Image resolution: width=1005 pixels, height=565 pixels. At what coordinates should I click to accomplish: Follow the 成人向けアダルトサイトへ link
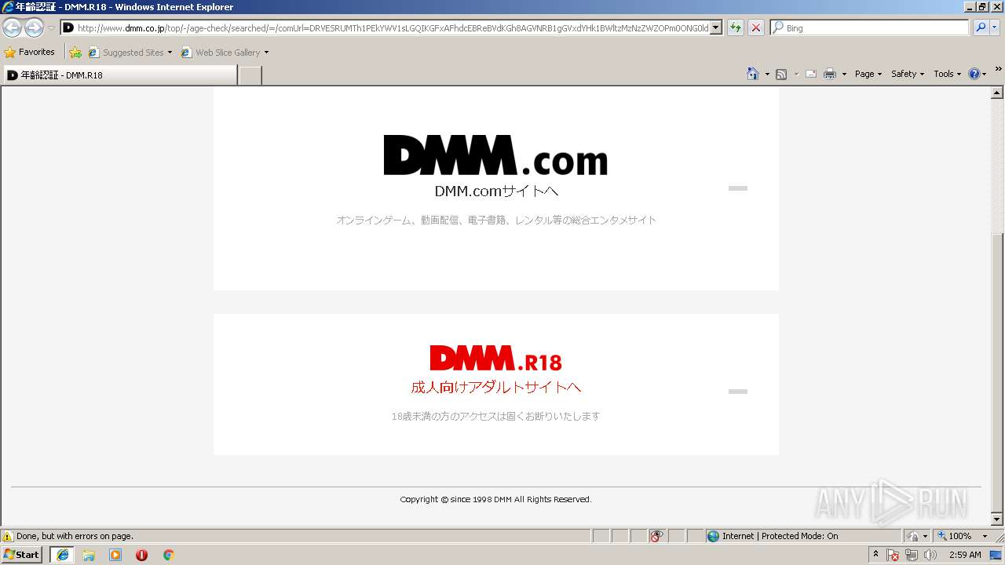coord(496,387)
